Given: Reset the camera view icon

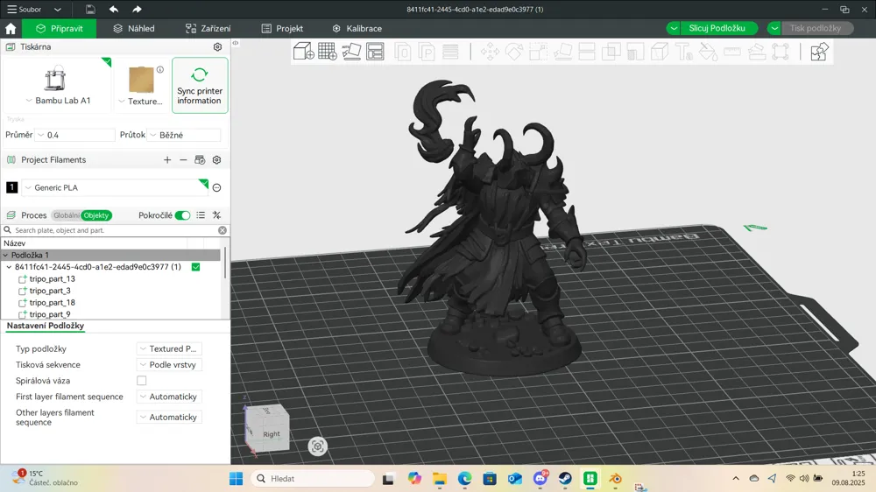Looking at the screenshot, I should (317, 446).
